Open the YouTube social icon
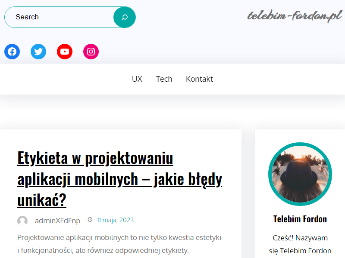 [65, 52]
